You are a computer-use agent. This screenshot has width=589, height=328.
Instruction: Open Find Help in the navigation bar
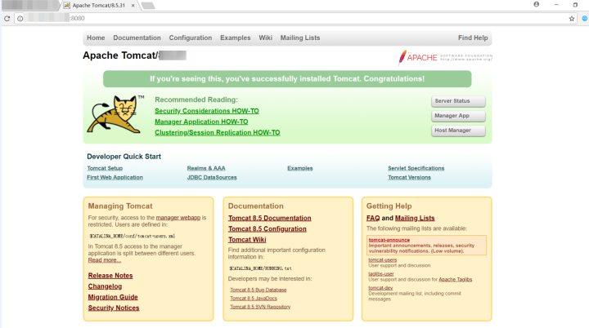473,38
